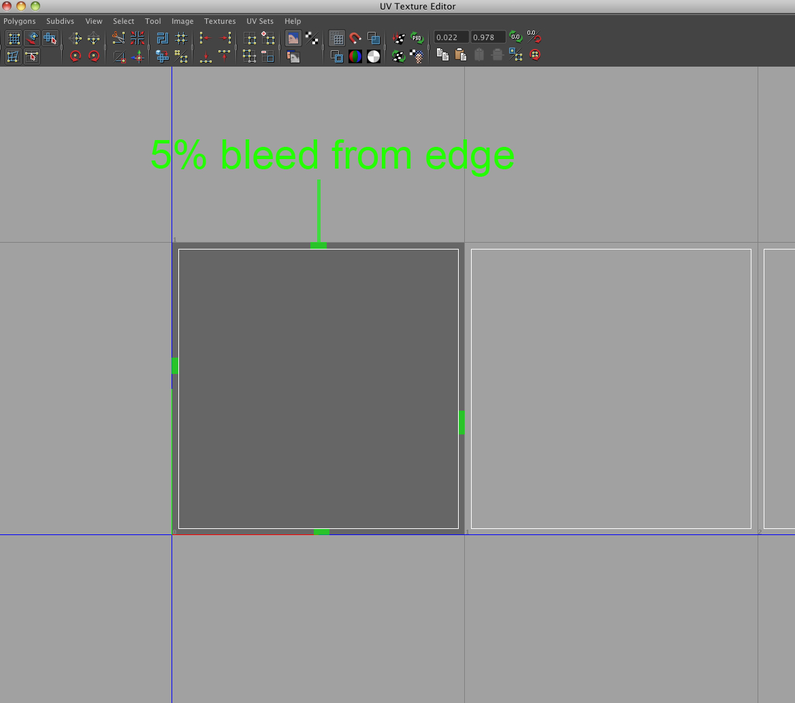Viewport: 795px width, 703px height.
Task: Click the Sew UVs inward arrows icon
Action: coord(137,38)
